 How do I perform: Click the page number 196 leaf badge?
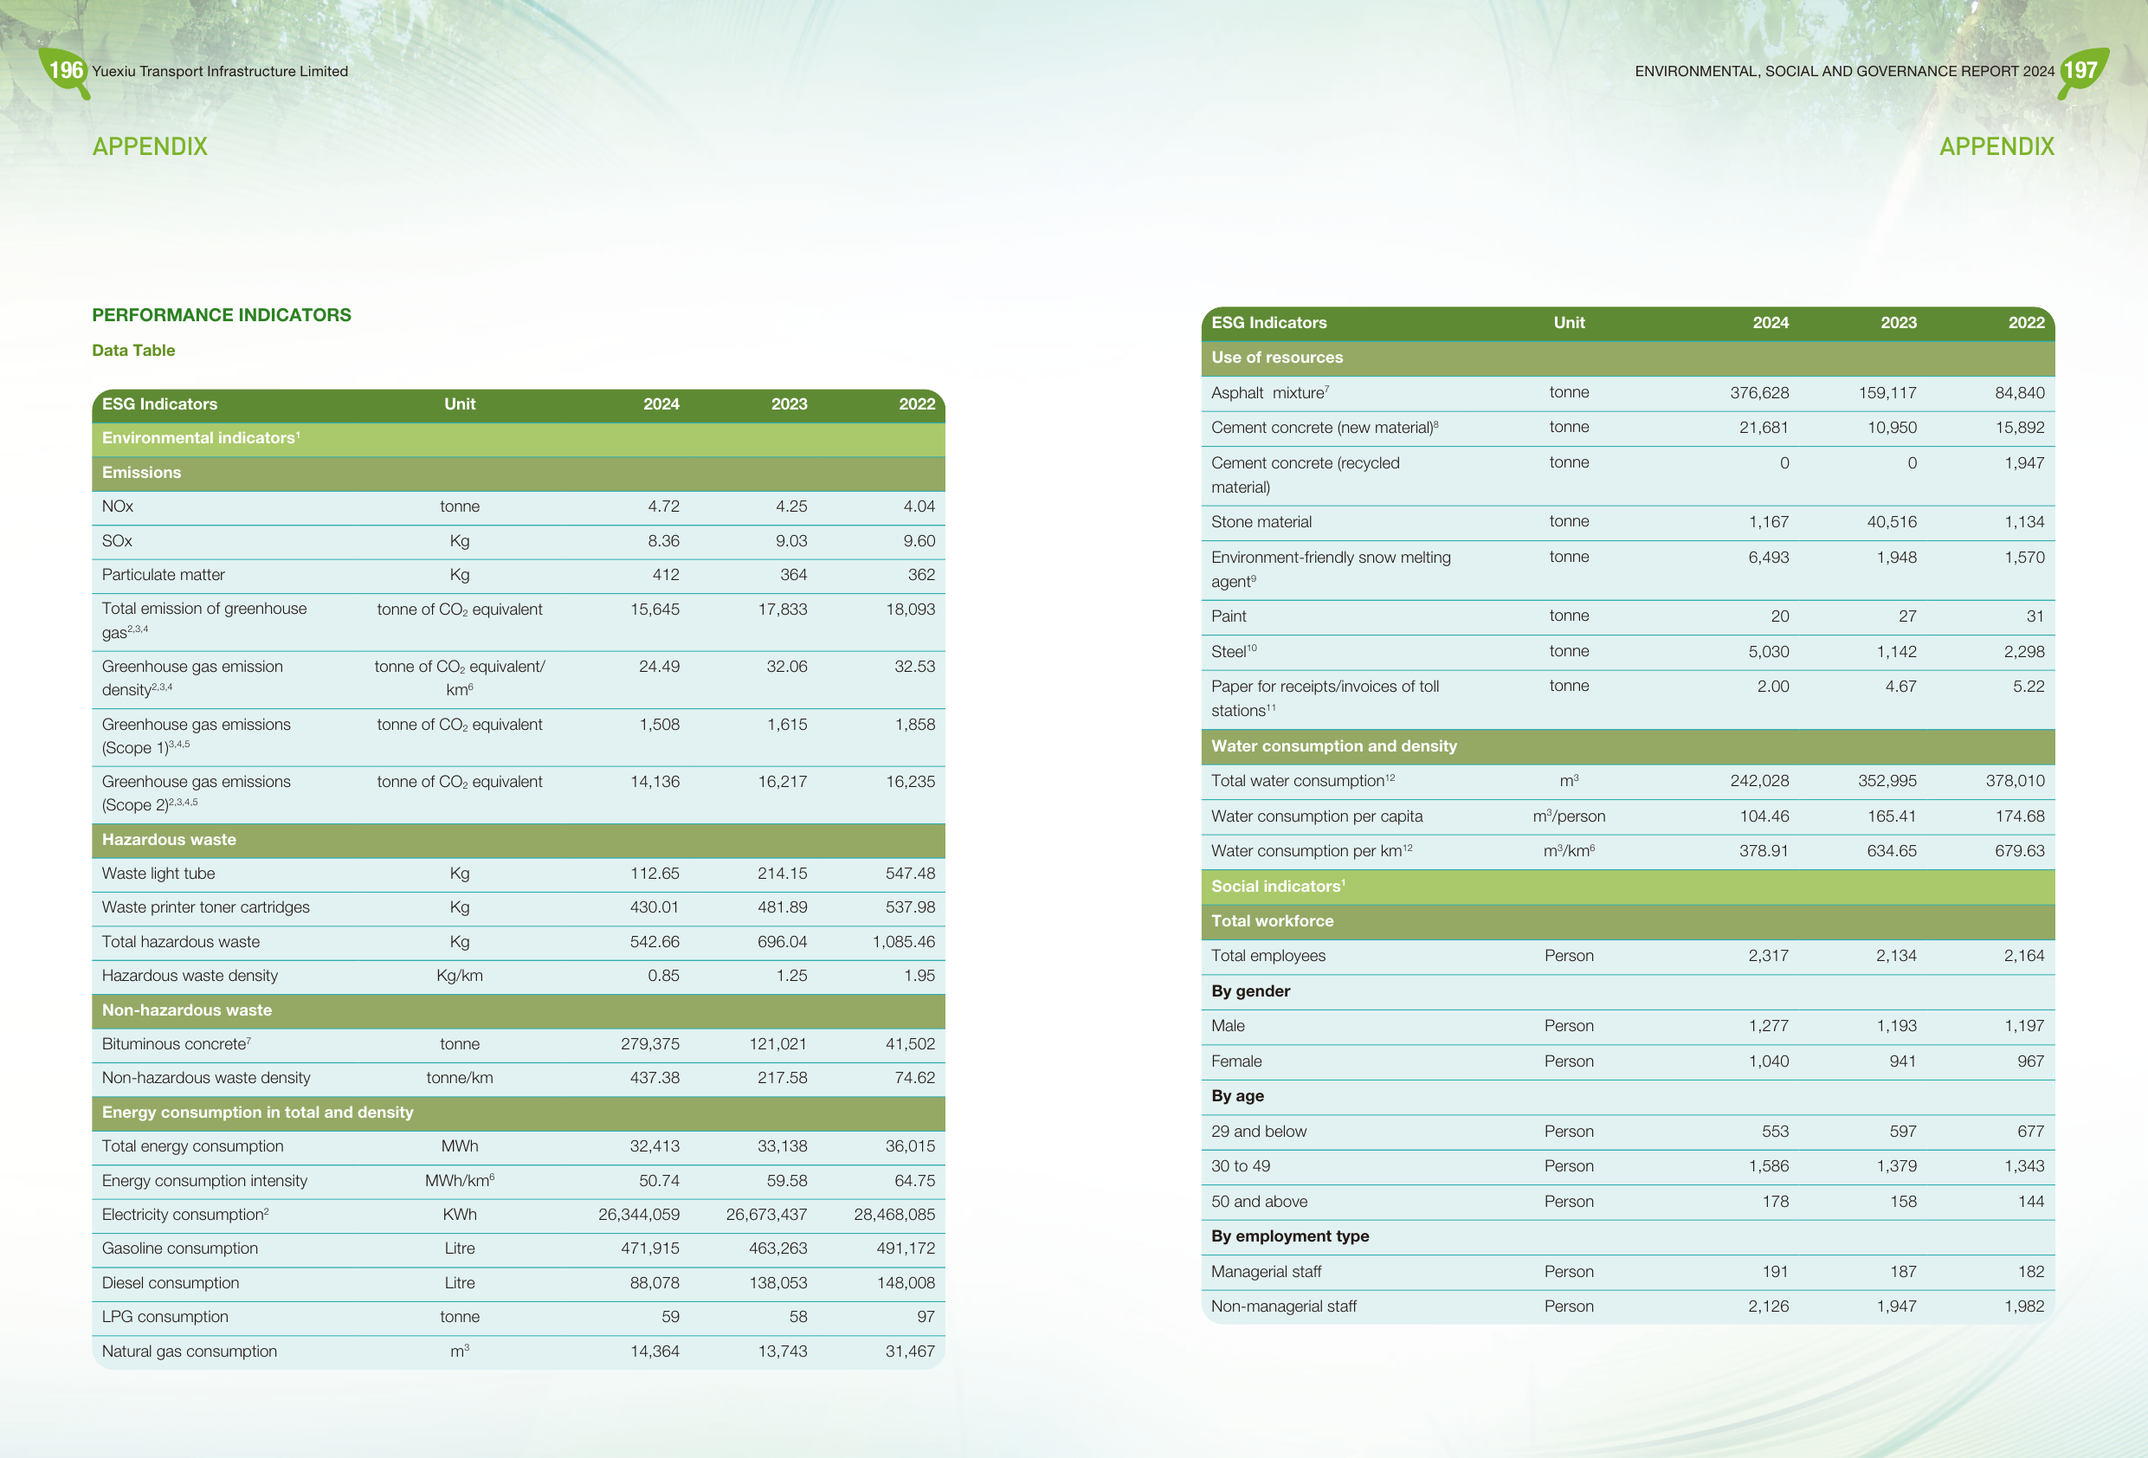pos(65,71)
